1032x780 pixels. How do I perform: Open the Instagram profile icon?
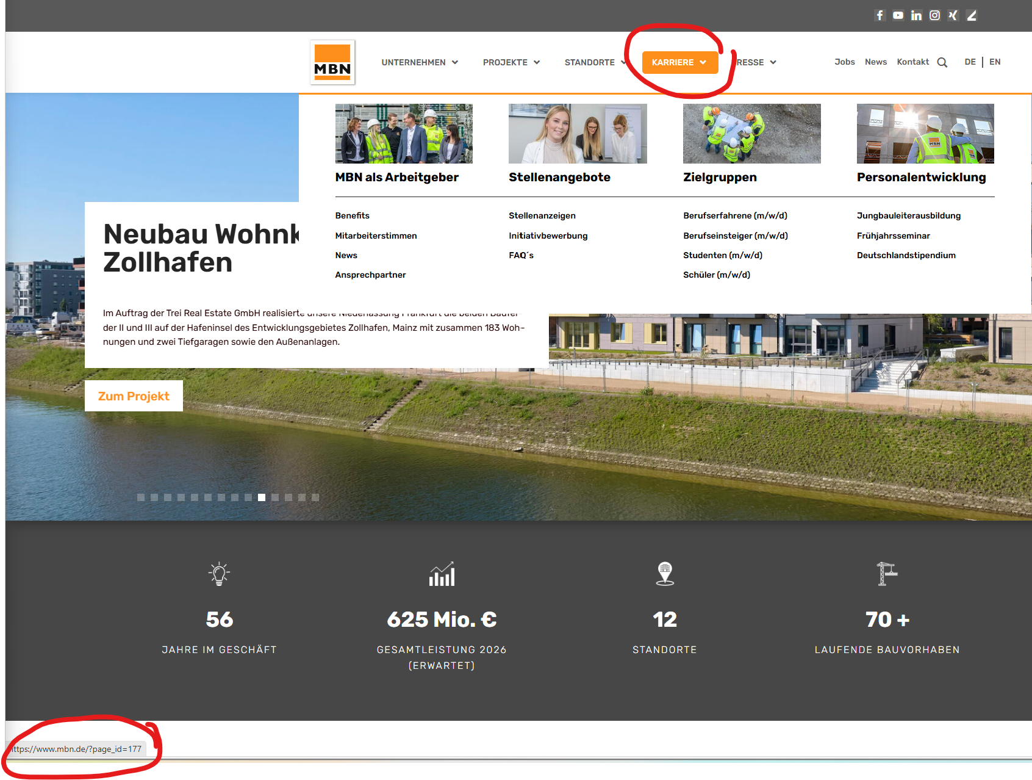pyautogui.click(x=934, y=15)
